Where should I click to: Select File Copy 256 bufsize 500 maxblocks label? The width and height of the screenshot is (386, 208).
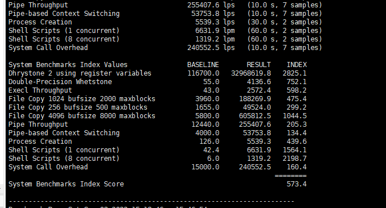tap(78, 107)
